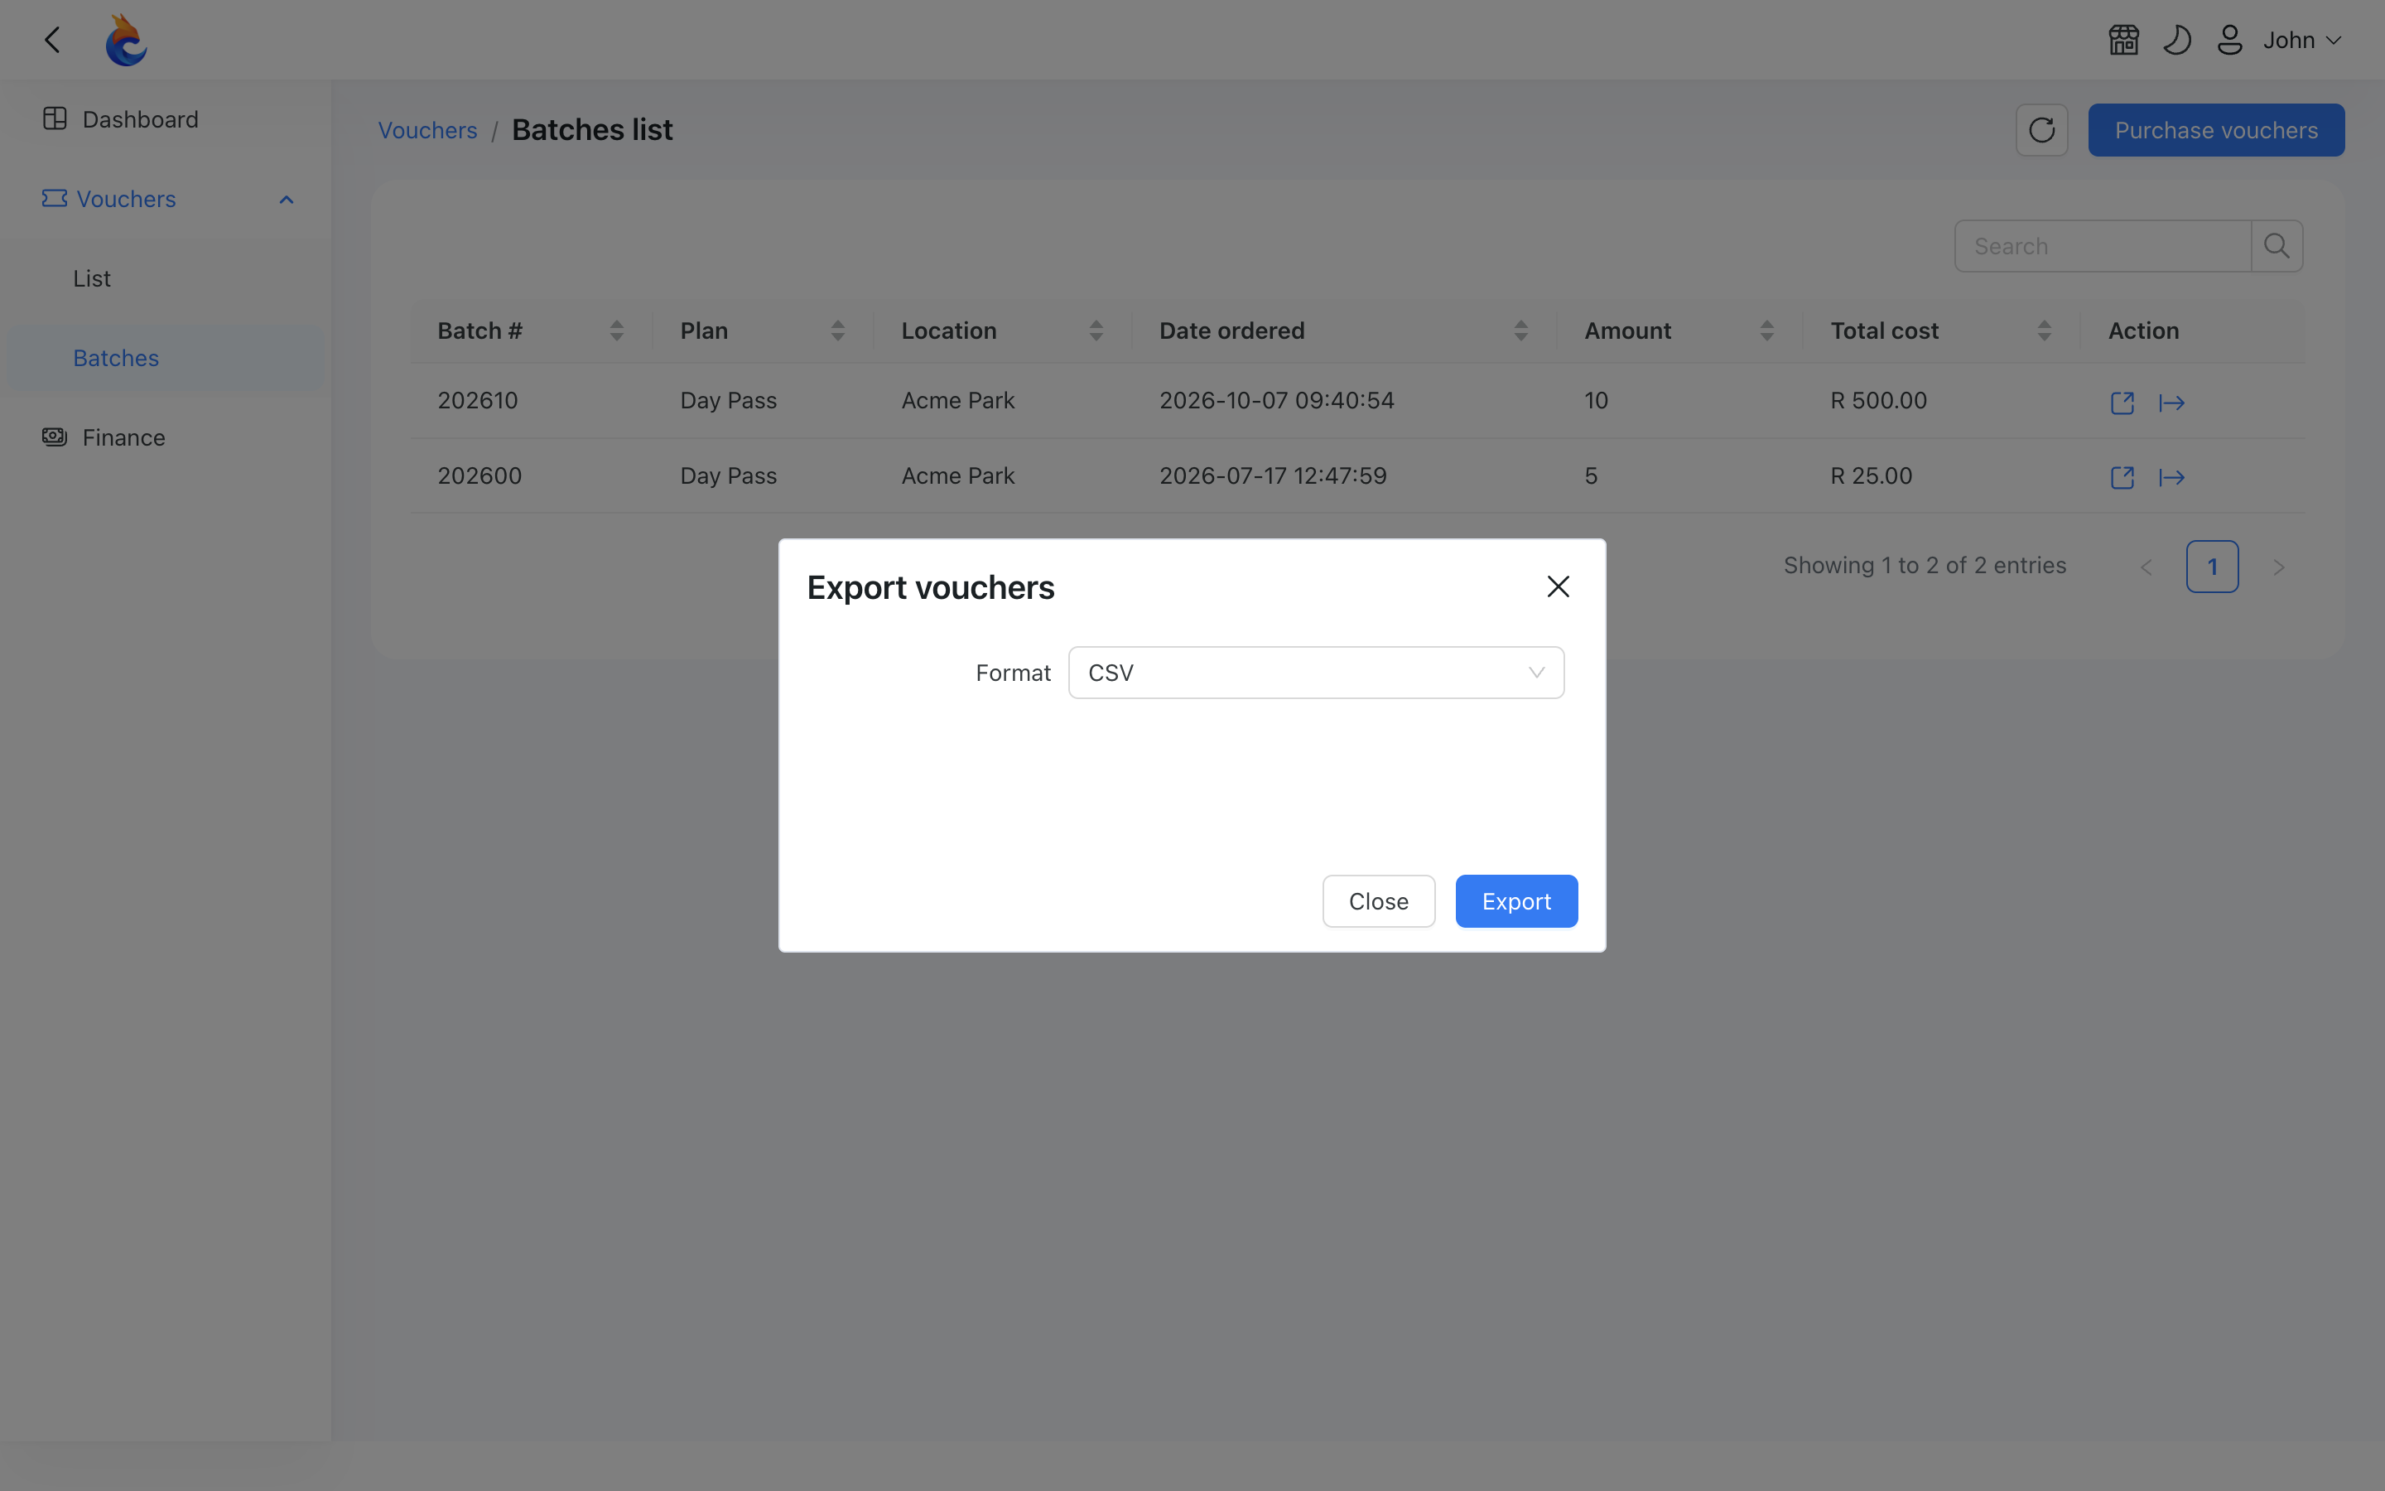Go to next page arrow
The width and height of the screenshot is (2385, 1491).
coord(2278,567)
